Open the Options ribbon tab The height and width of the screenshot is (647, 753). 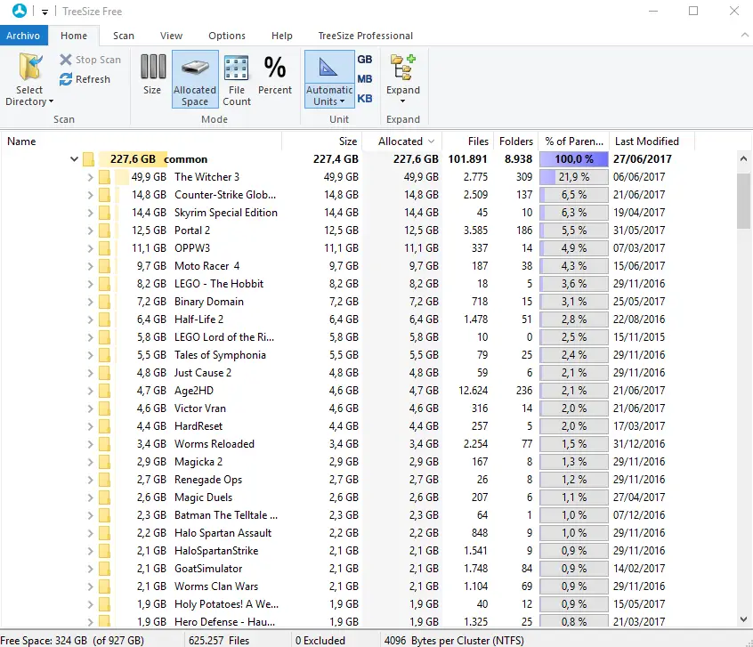pos(227,36)
